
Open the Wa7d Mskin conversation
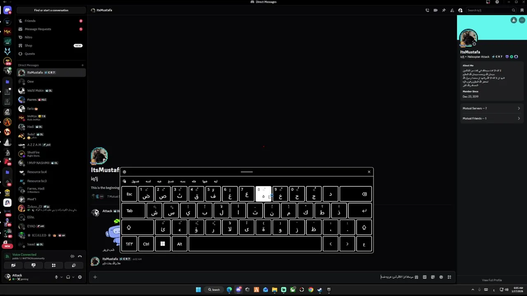click(51, 90)
